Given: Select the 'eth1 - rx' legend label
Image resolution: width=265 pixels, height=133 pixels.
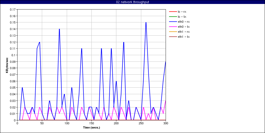Looking at the screenshot, I should 184,32.
